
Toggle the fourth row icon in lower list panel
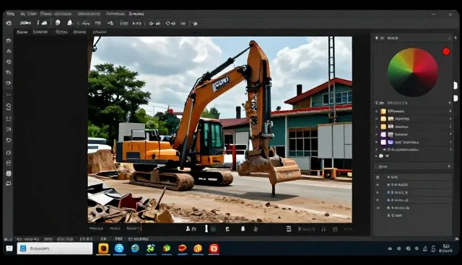pyautogui.click(x=378, y=200)
